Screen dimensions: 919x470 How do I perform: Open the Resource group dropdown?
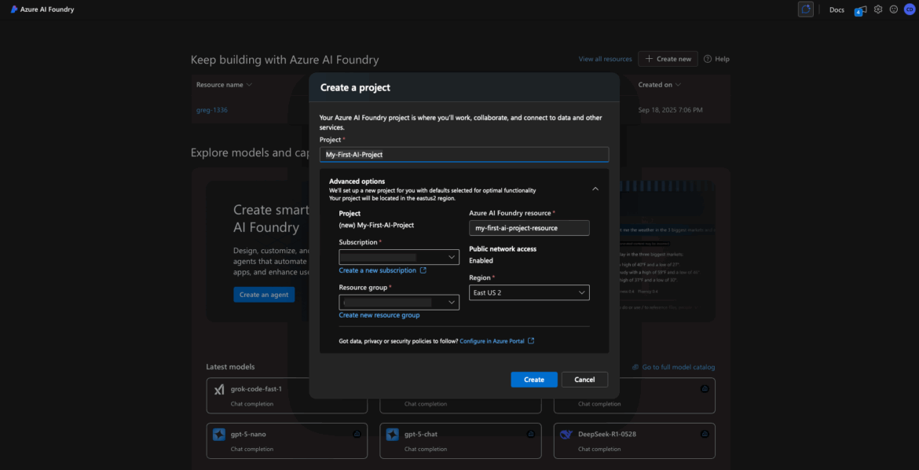tap(399, 302)
